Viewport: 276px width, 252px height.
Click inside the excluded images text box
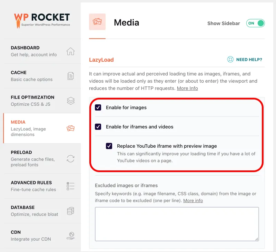pyautogui.click(x=177, y=223)
